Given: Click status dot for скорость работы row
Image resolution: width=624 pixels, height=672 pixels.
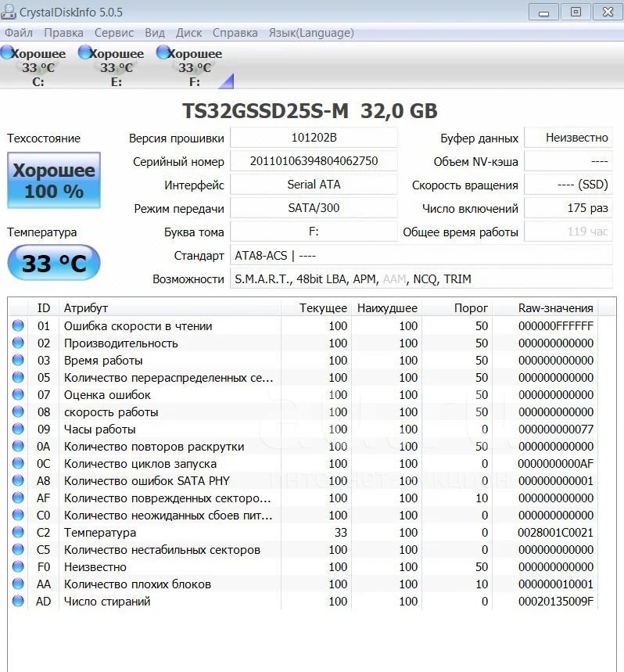Looking at the screenshot, I should point(18,411).
